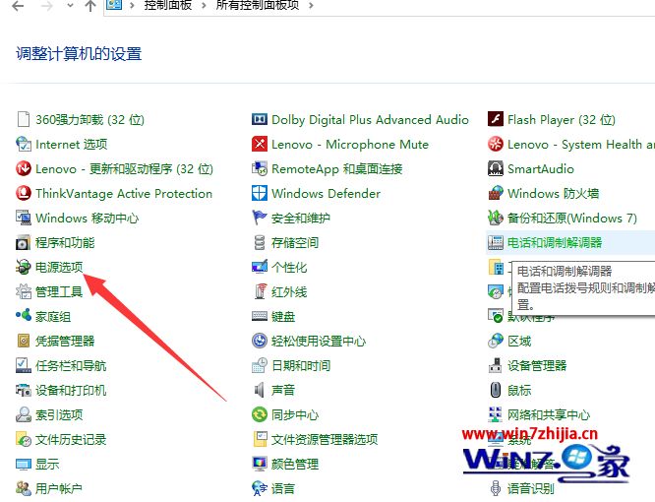Open the recent locations dropdown chevron

(70, 6)
